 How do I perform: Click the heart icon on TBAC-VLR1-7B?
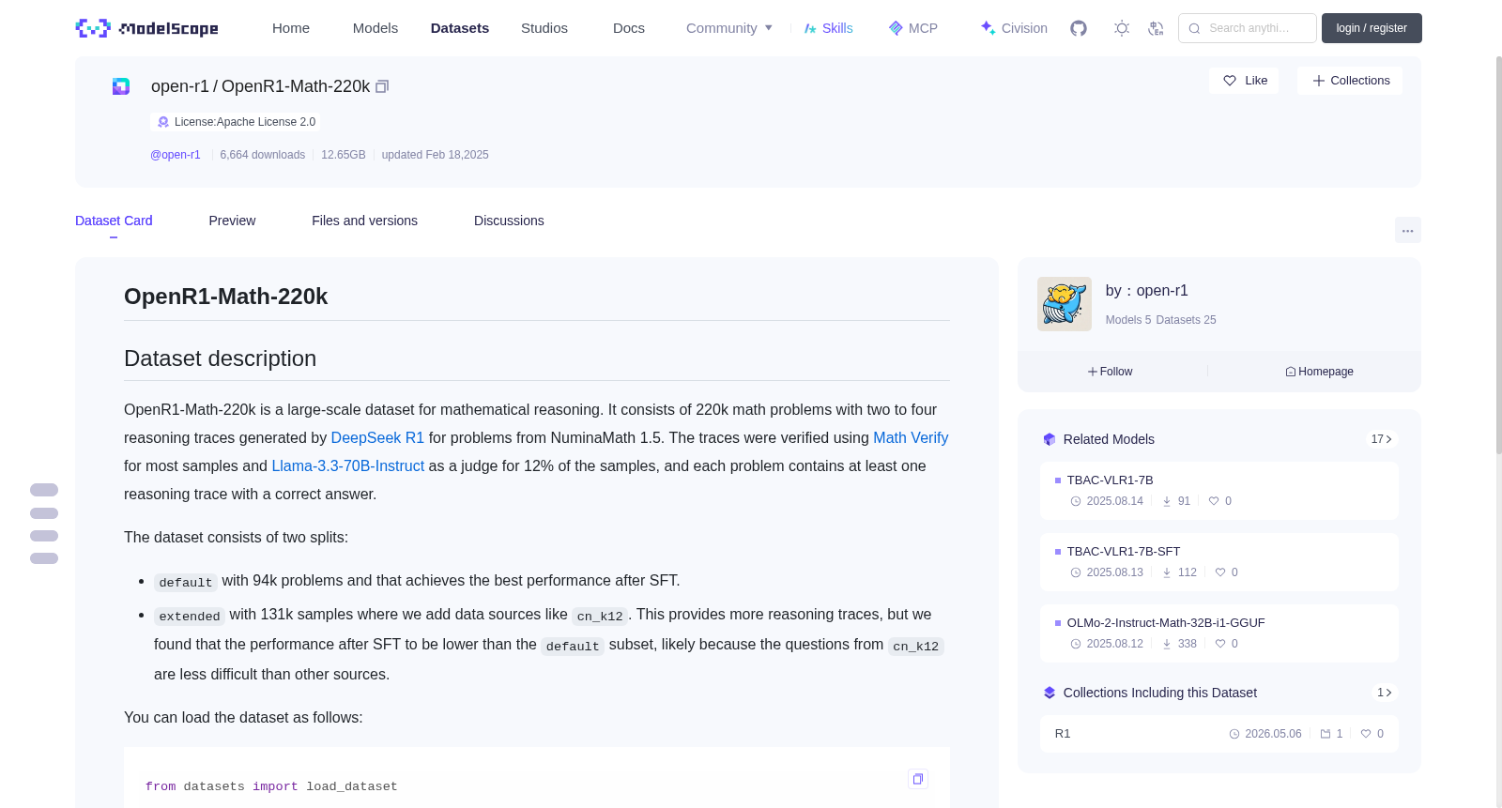point(1214,501)
